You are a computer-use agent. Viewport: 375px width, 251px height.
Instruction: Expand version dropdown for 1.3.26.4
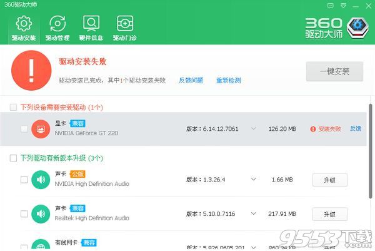point(254,179)
